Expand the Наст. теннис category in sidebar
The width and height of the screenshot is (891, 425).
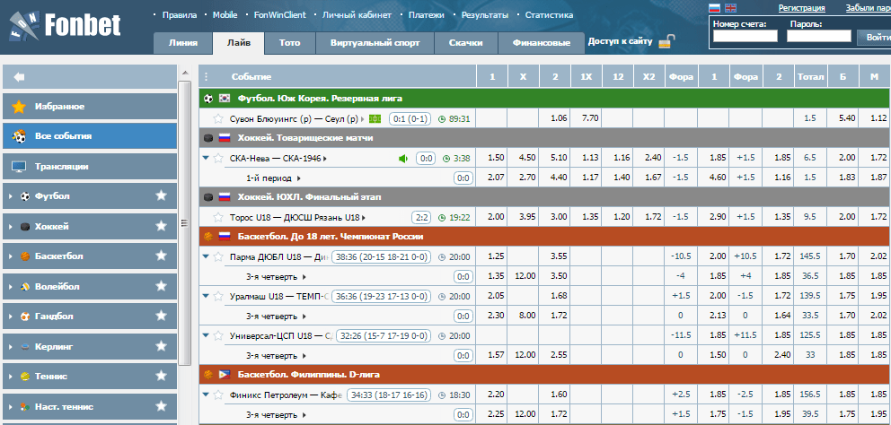10,407
